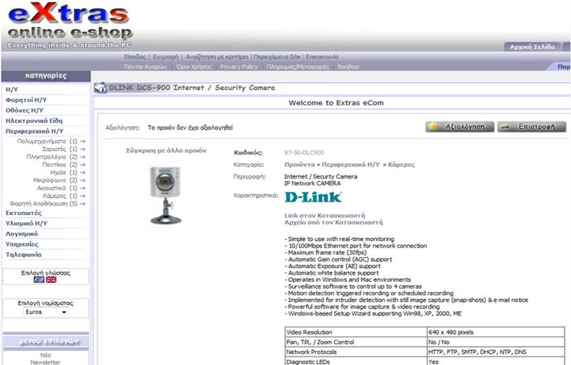Image resolution: width=571 pixels, height=365 pixels.
Task: Open Αρχείο από τον Κατασκευαστή
Action: pos(334,222)
